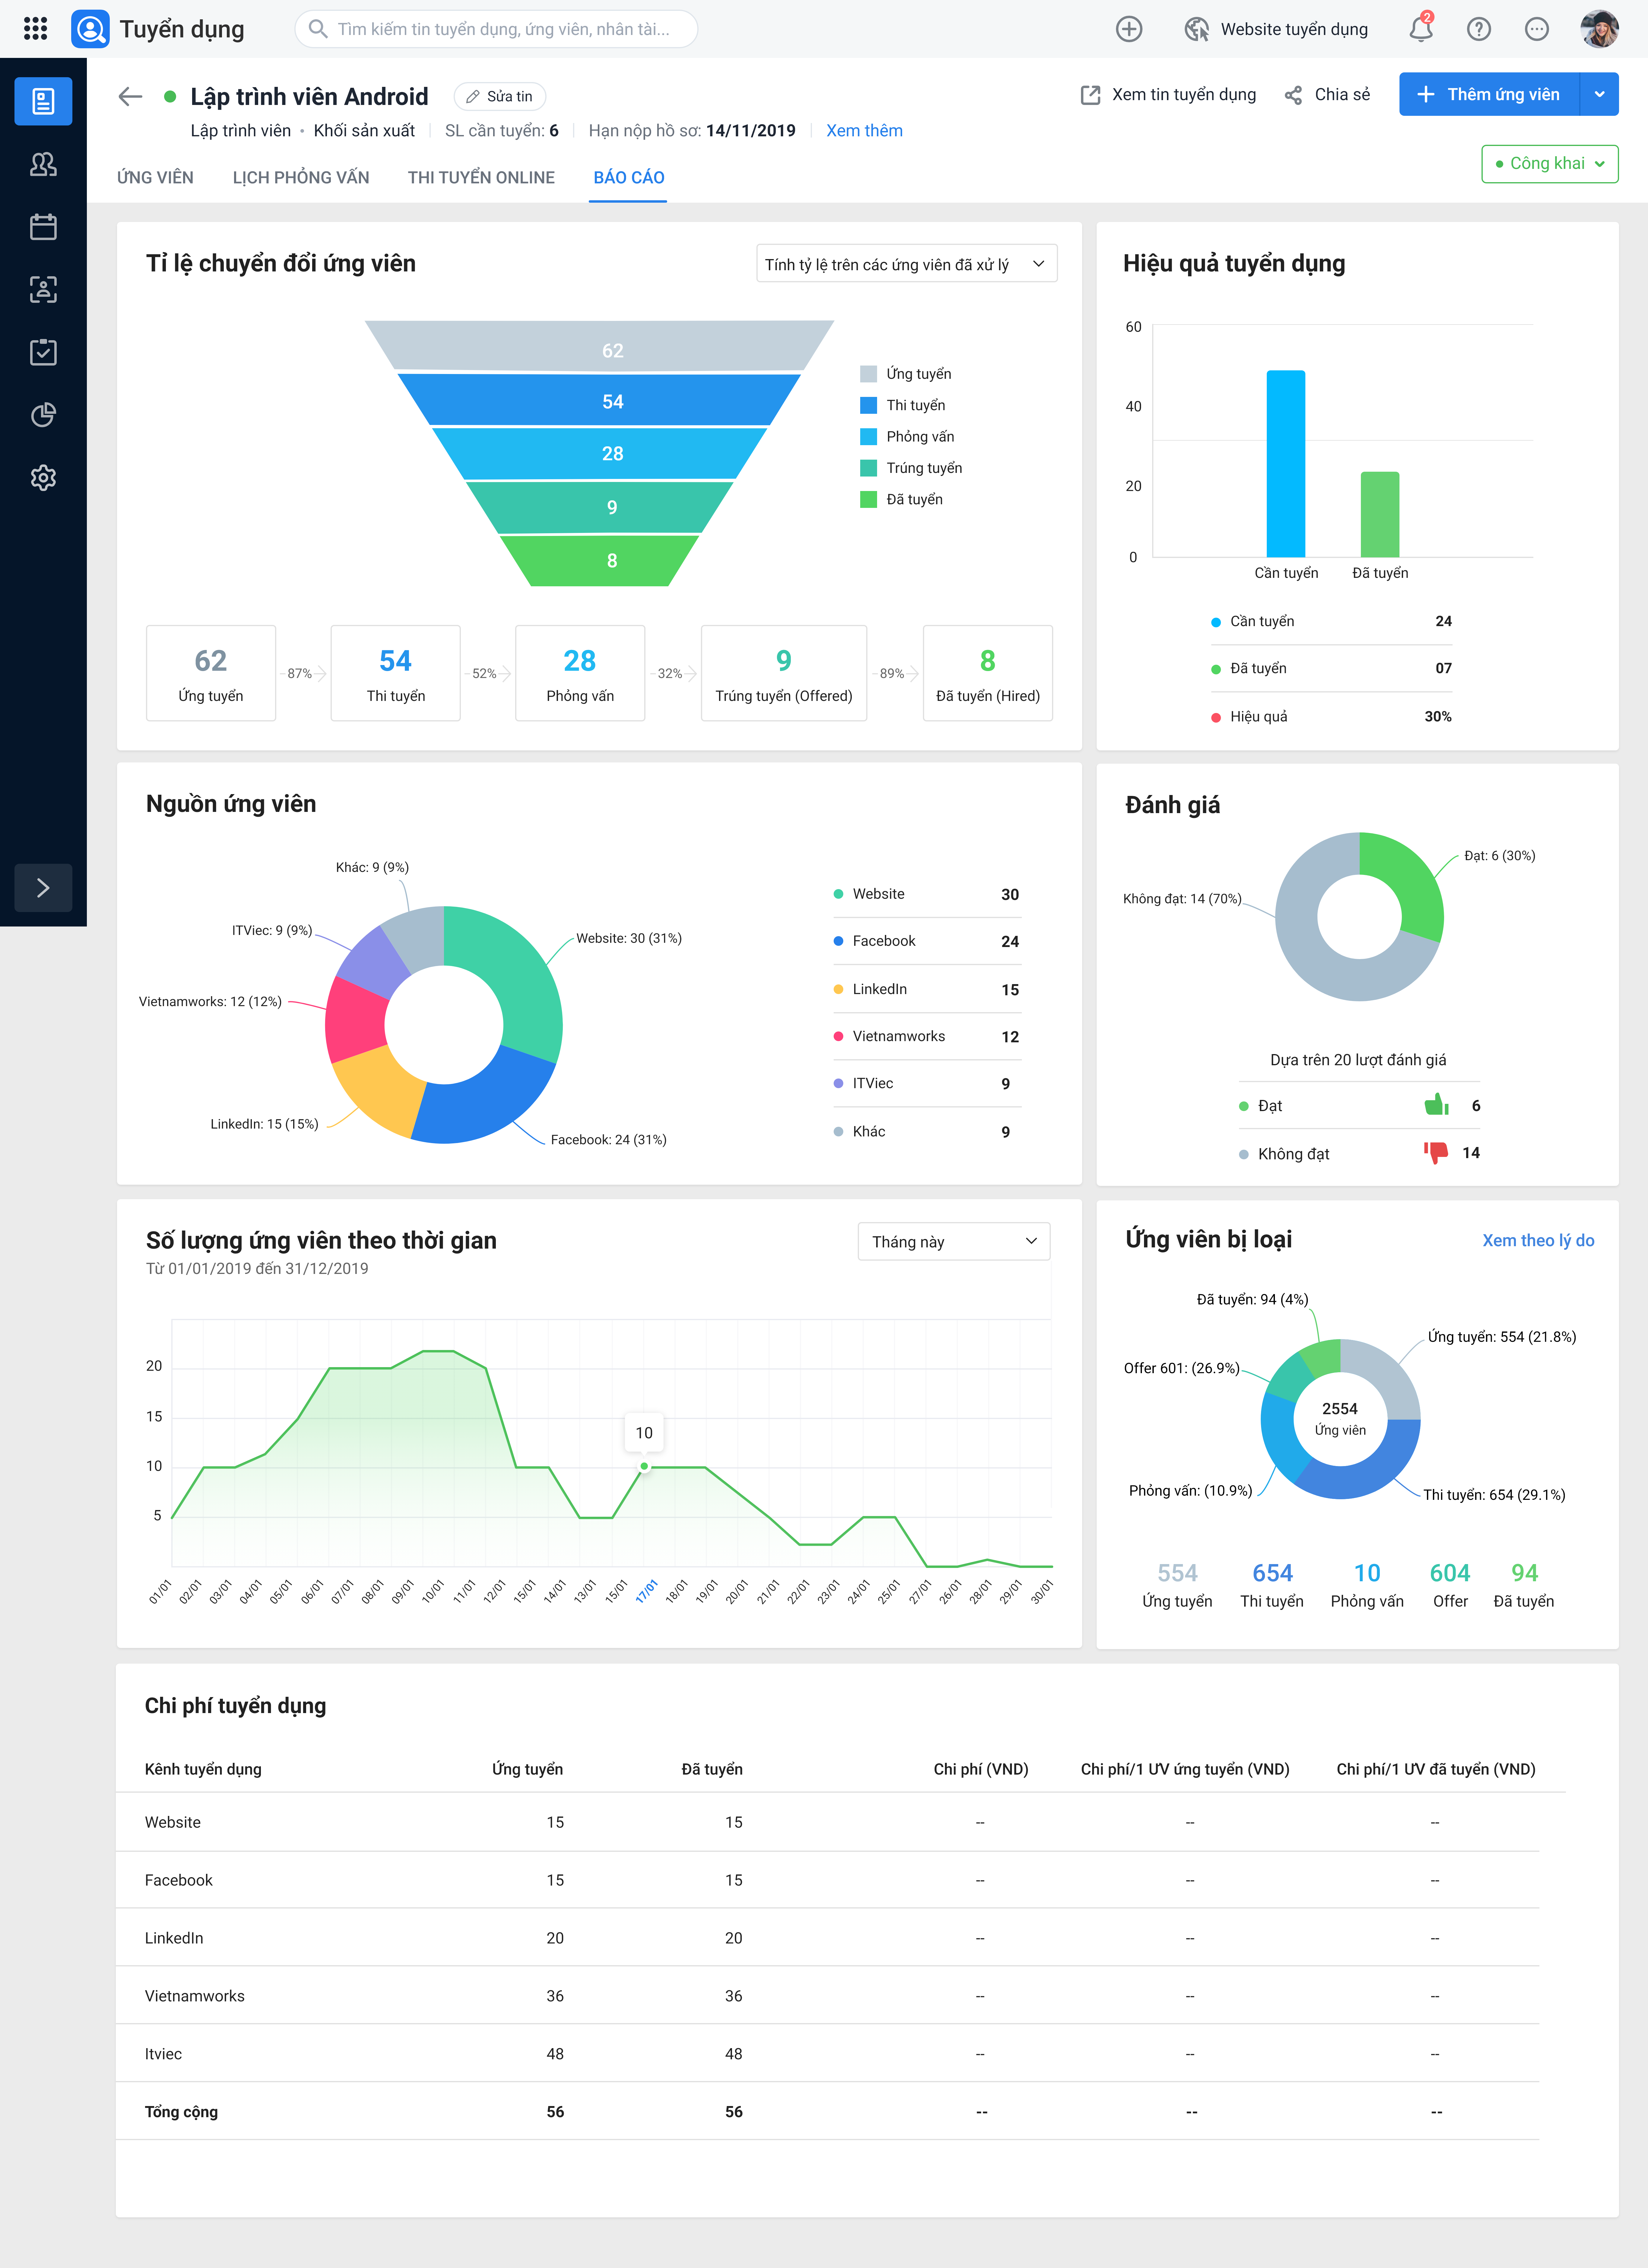Viewport: 1648px width, 2268px height.
Task: Click the data point showing 10
Action: 644,1466
